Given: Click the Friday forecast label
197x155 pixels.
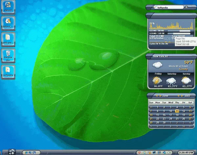Looking at the screenshot, I should coord(158,74).
